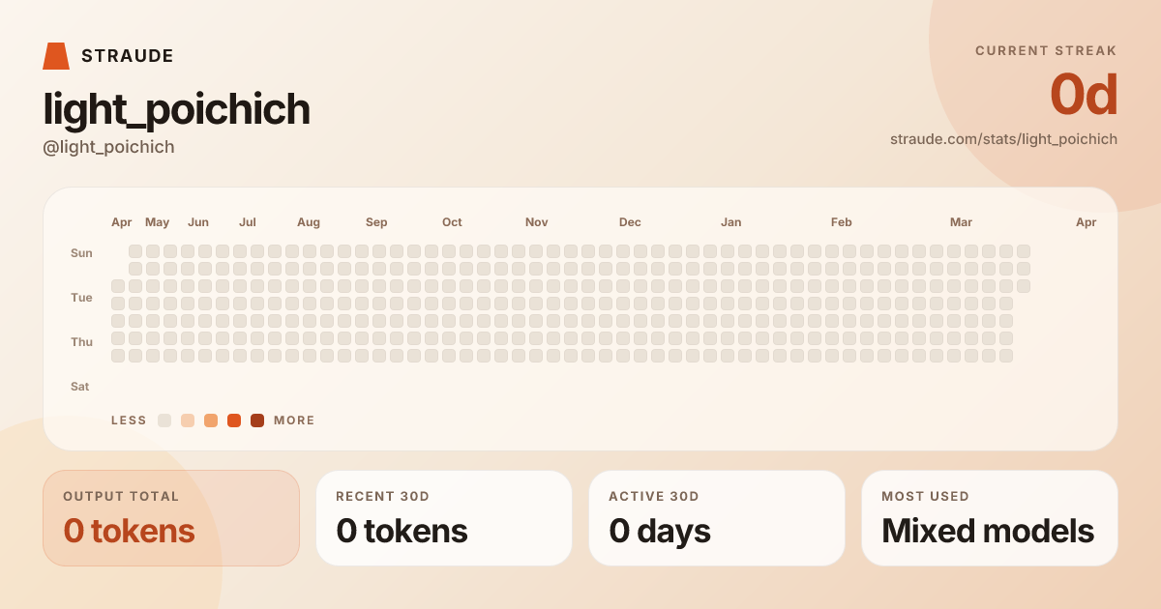Open the straude.com/stats/light_poichich link
This screenshot has width=1161, height=609.
1003,139
